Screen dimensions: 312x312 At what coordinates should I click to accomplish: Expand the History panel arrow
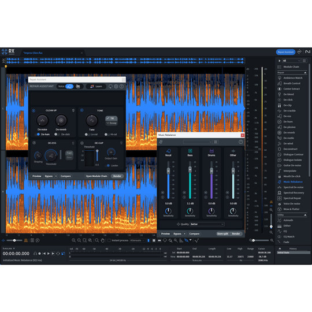(x=280, y=248)
